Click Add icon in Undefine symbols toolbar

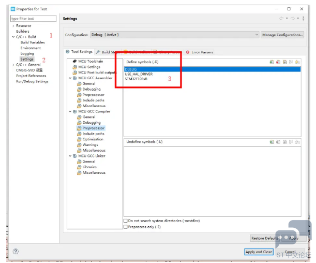pos(272,142)
